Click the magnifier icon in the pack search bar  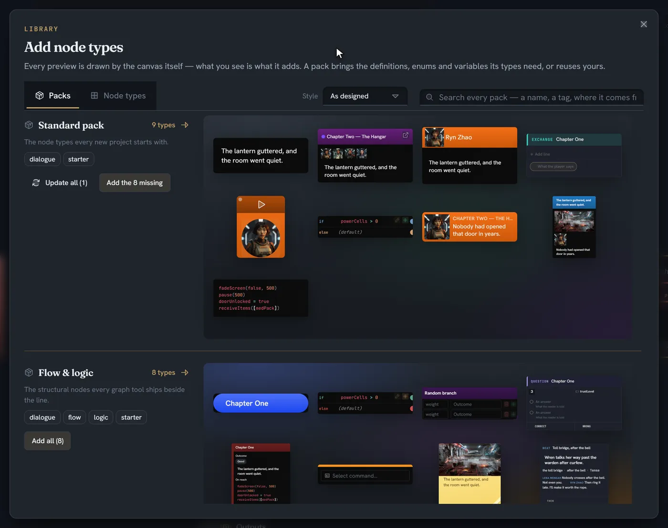click(x=429, y=97)
